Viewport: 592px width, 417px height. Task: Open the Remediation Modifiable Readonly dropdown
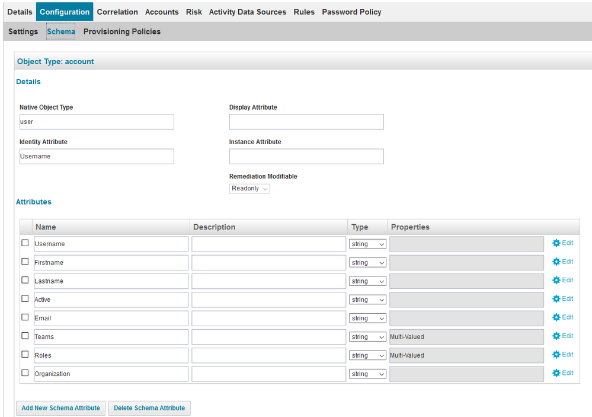pos(249,189)
